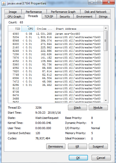Viewport: 116px width, 163px height.
Task: Select thread row with TID 5204
Action: 56,37
